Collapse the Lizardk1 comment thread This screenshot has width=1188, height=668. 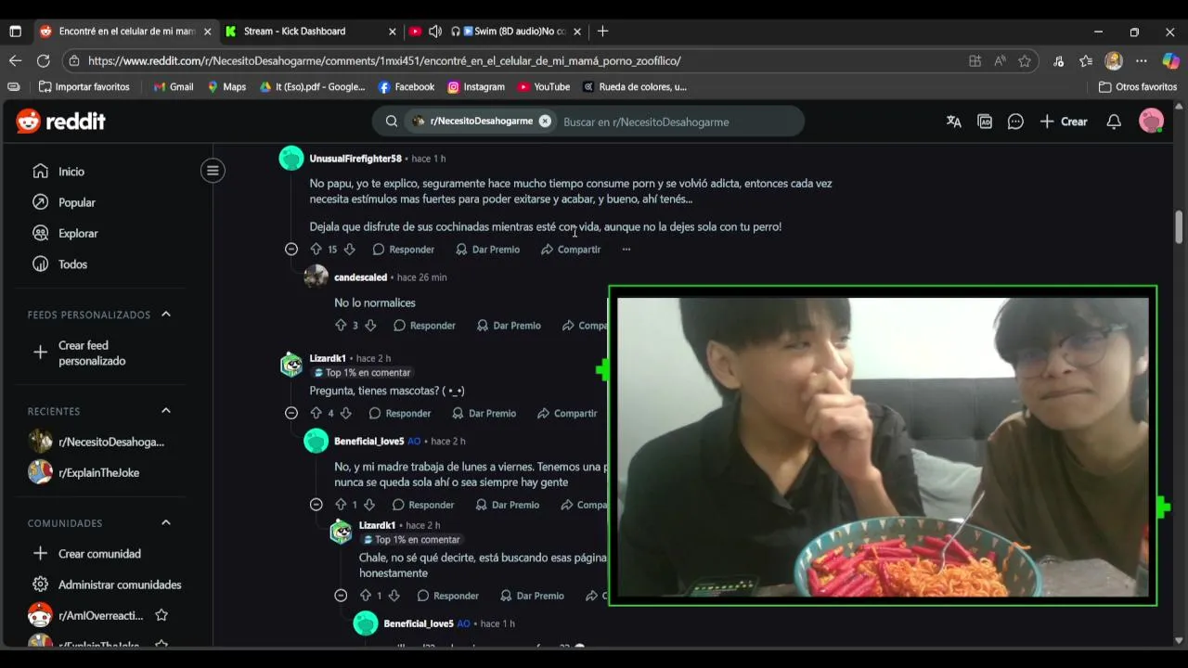(291, 413)
